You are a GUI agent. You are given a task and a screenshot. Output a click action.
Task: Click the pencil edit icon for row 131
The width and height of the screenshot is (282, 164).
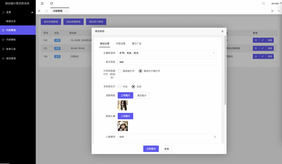[x=263, y=48]
